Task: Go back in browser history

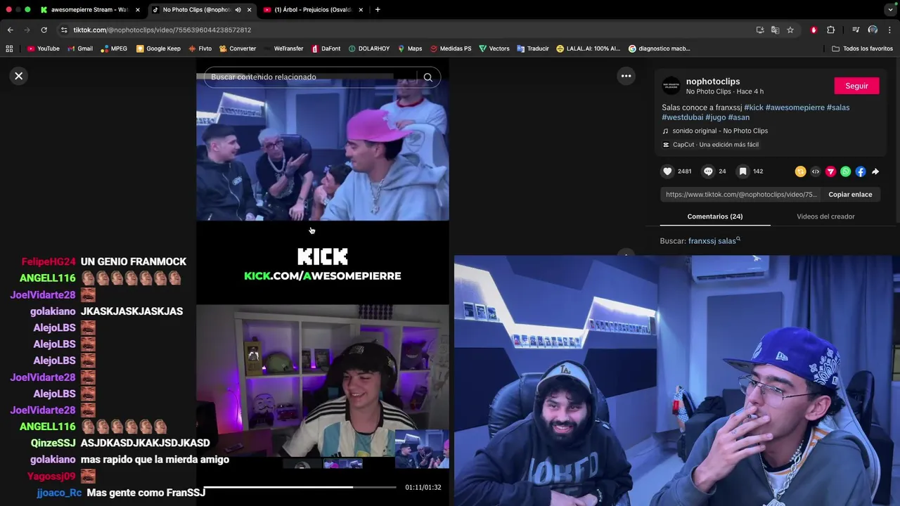Action: pyautogui.click(x=10, y=30)
